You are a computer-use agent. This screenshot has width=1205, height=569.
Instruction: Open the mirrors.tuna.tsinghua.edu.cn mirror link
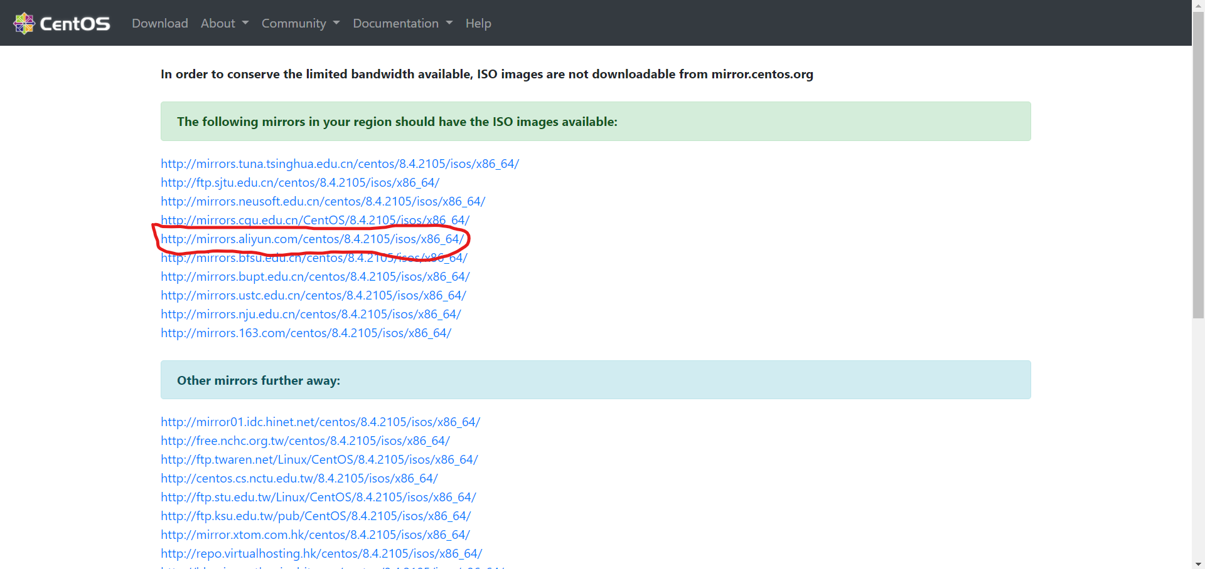pyautogui.click(x=340, y=164)
